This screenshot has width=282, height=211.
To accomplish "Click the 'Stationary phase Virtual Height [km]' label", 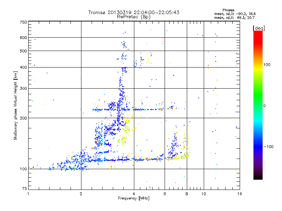I will click(x=16, y=106).
